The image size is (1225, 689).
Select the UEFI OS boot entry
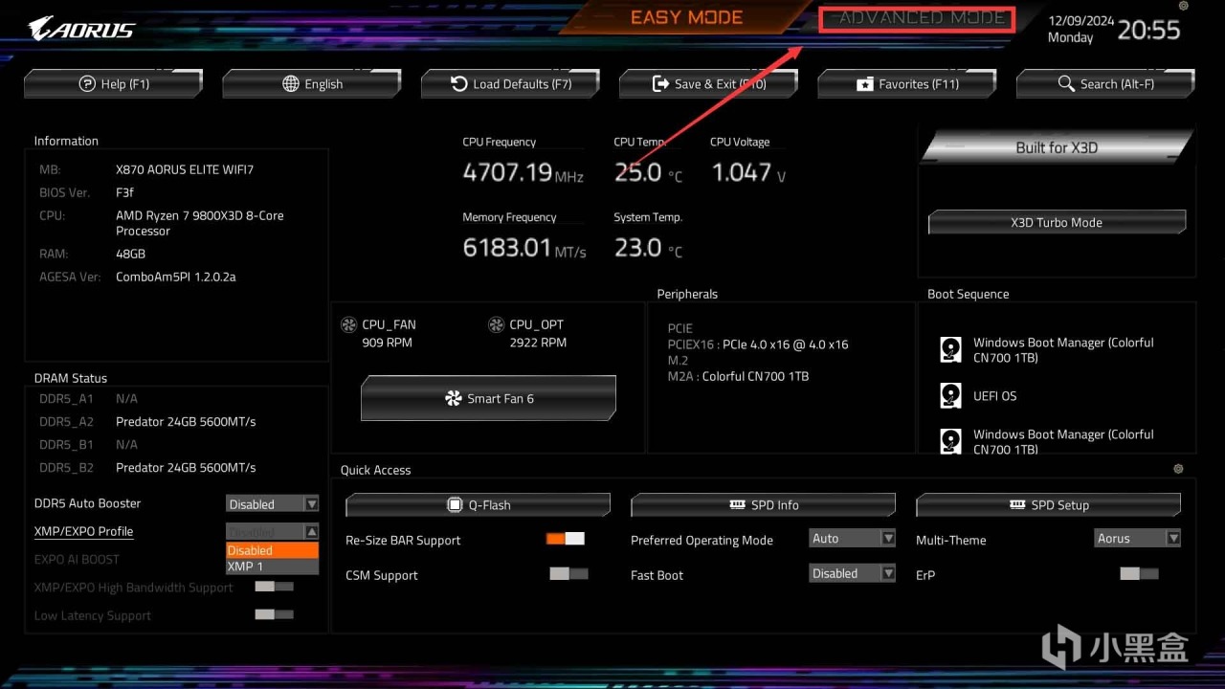click(995, 396)
